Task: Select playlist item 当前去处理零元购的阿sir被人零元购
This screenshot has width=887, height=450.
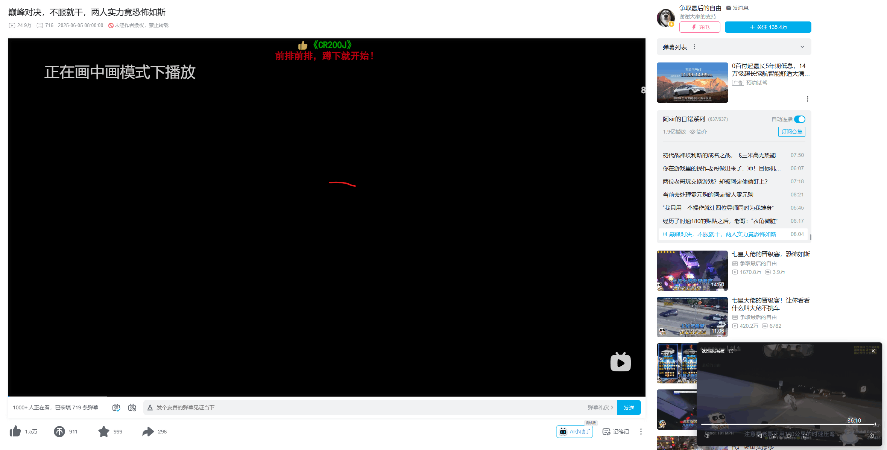Action: tap(708, 195)
